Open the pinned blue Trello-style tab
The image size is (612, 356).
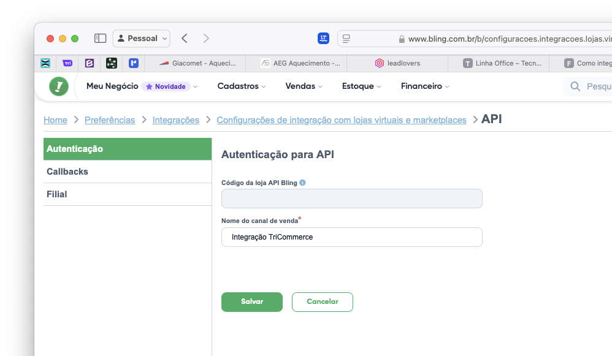pos(134,63)
